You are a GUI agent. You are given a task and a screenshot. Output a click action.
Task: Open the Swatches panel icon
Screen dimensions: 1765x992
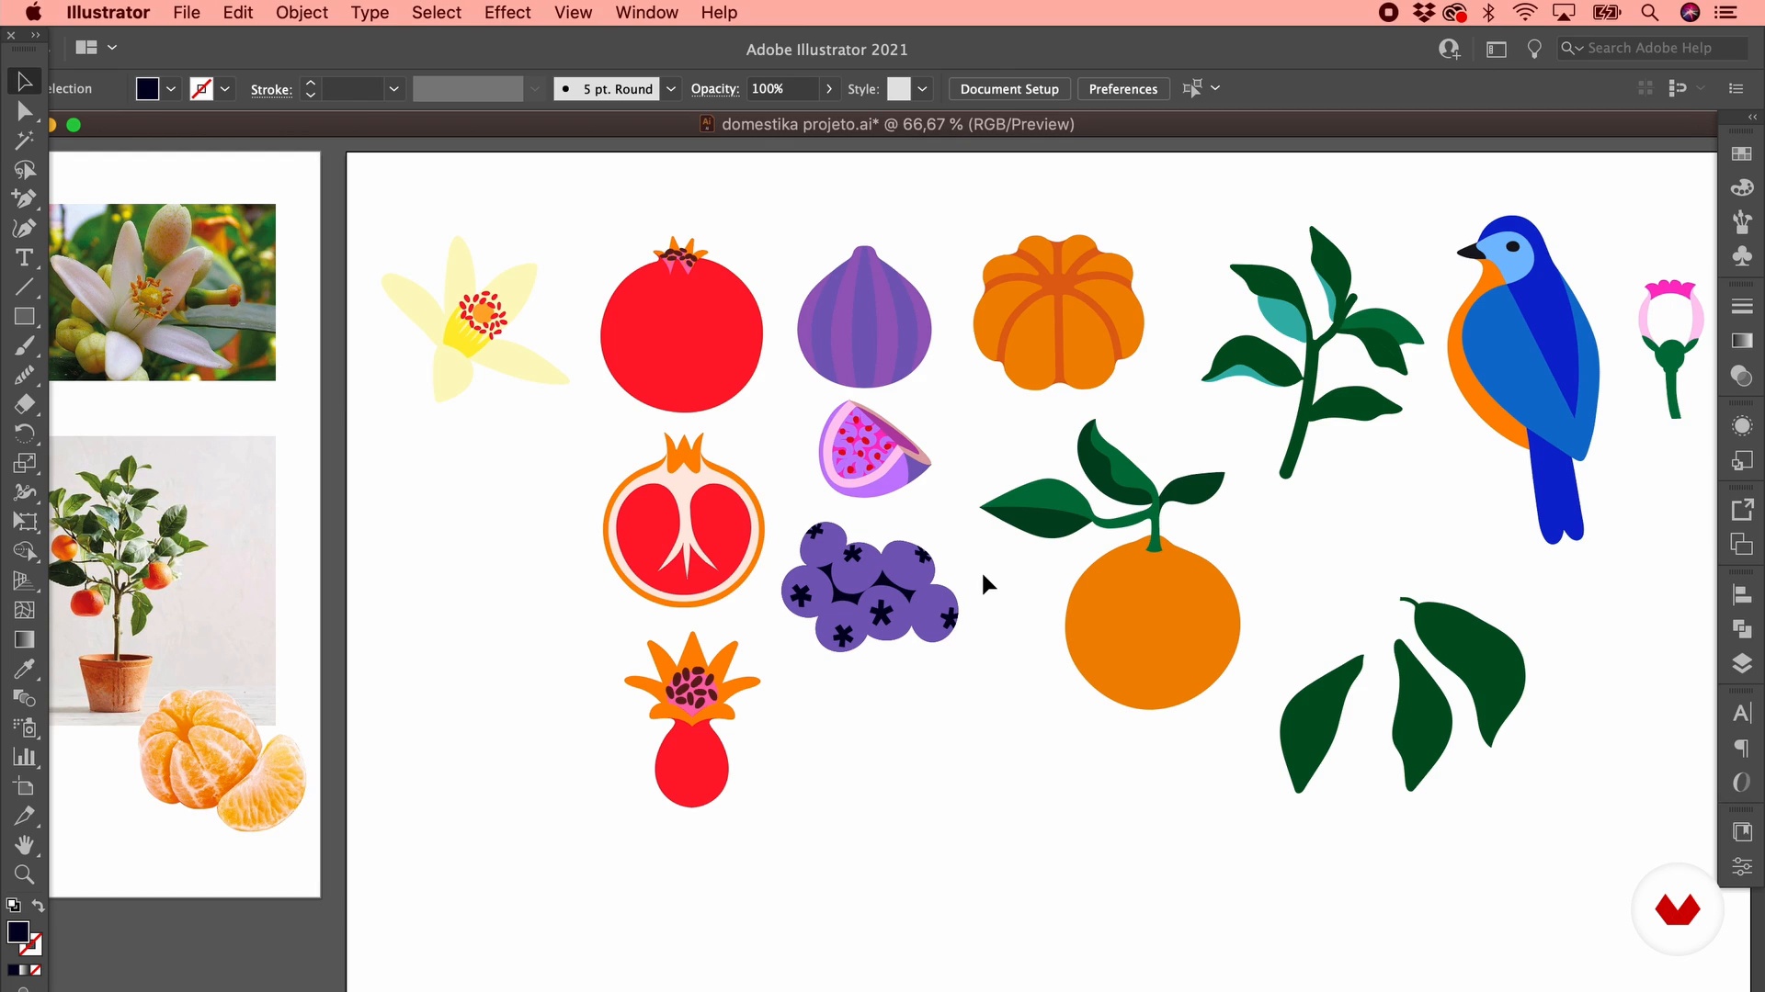click(x=1742, y=154)
